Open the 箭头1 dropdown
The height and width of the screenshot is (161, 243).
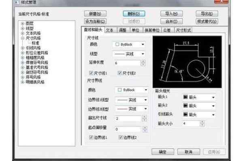199,97
